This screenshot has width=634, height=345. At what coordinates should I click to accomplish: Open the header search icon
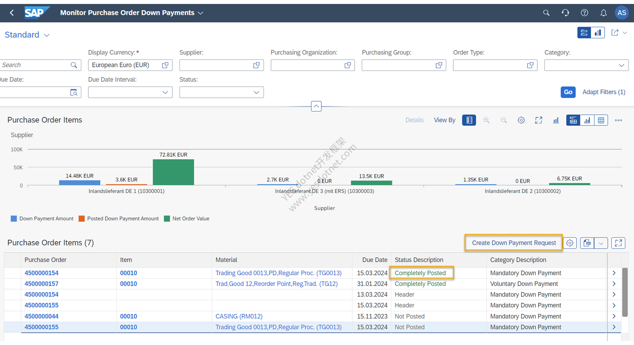pyautogui.click(x=546, y=13)
